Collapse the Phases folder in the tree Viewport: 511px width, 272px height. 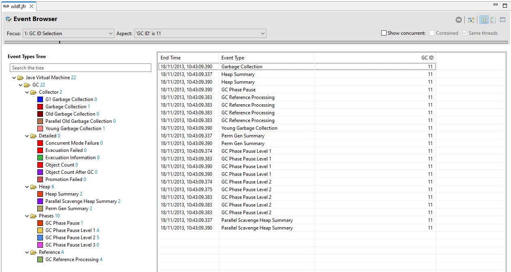(x=27, y=216)
